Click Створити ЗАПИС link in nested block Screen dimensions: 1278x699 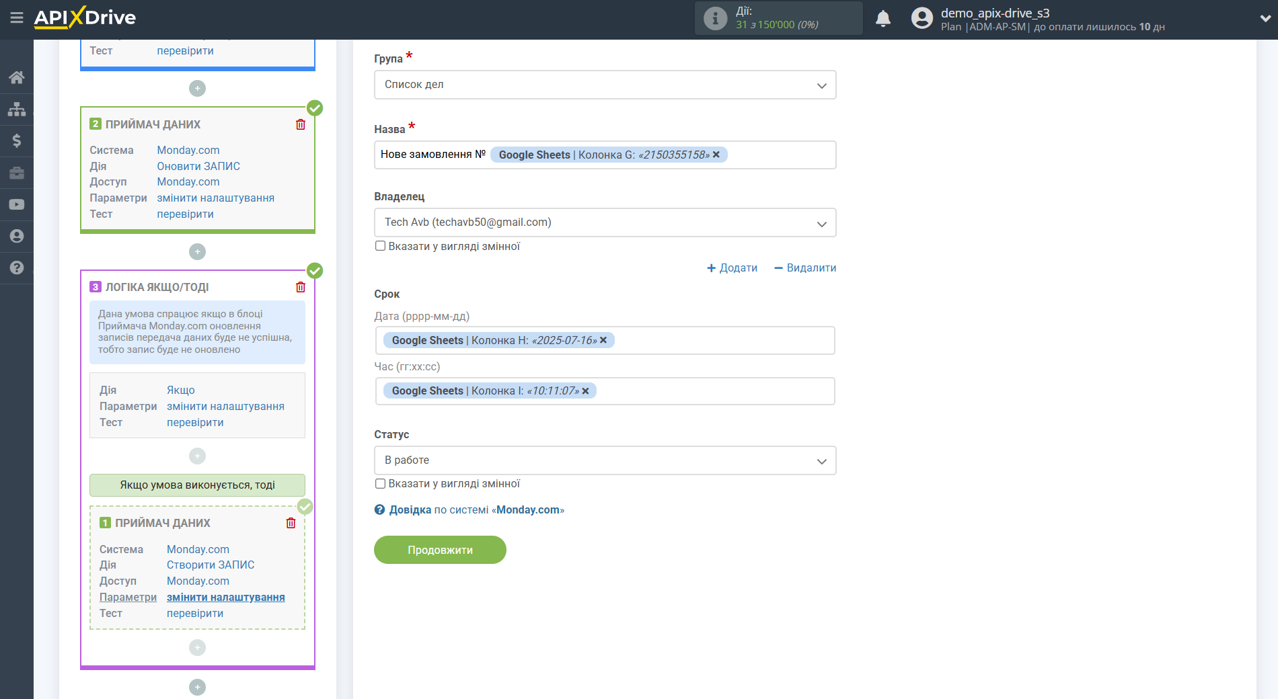211,565
